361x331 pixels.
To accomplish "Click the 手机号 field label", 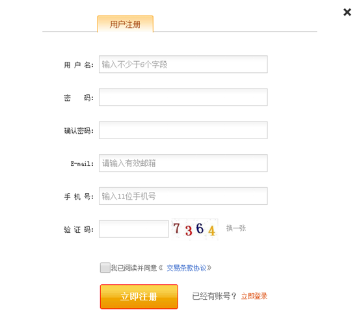I will [x=79, y=196].
